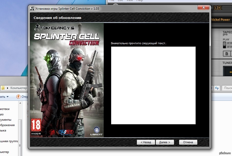232x156 pixels.
Task: Select the Nickel Power preset name
Action: pyautogui.click(x=220, y=20)
